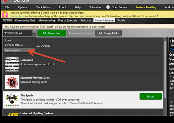Select OCTGN Official in the dropdown list
The height and width of the screenshot is (123, 174).
[x=20, y=45]
